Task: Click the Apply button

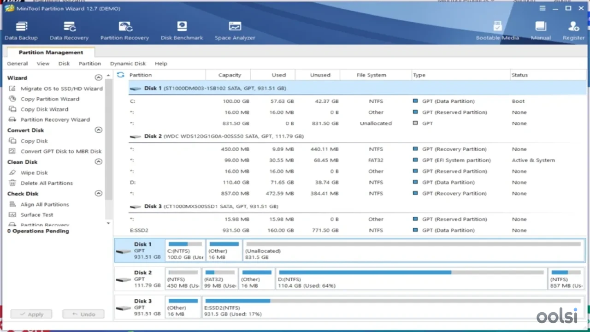Action: [31, 314]
